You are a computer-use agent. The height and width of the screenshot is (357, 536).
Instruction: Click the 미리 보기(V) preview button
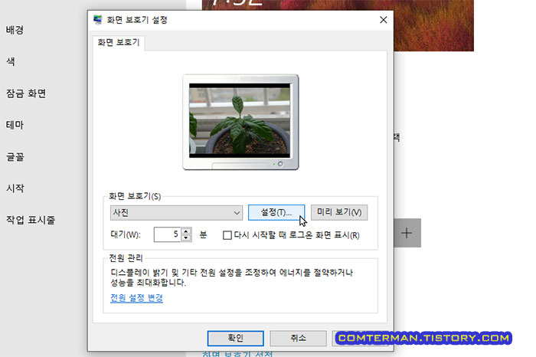[339, 212]
